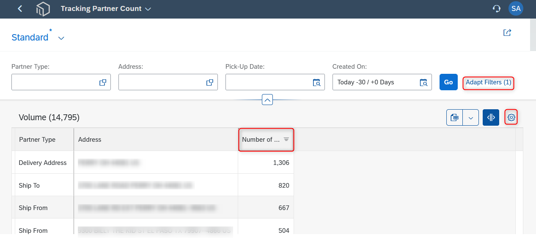
Task: Open the Address column header menu
Action: [x=156, y=140]
